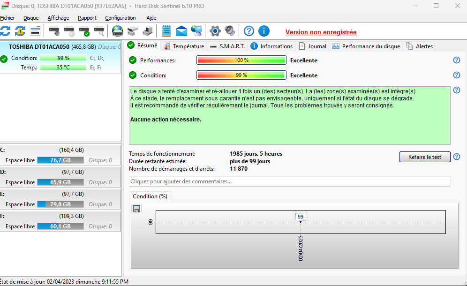Screen dimensions: 467x286
Task: Click the disk with speaker toolbar icon
Action: pyautogui.click(x=54, y=31)
